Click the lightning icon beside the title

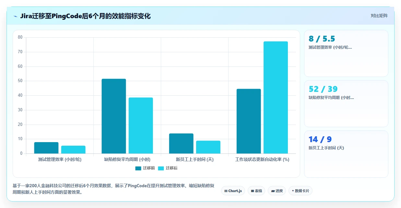pyautogui.click(x=16, y=16)
